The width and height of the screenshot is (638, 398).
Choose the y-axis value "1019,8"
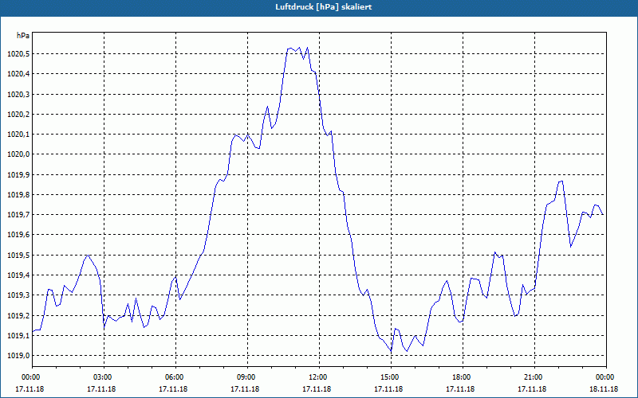coord(18,195)
